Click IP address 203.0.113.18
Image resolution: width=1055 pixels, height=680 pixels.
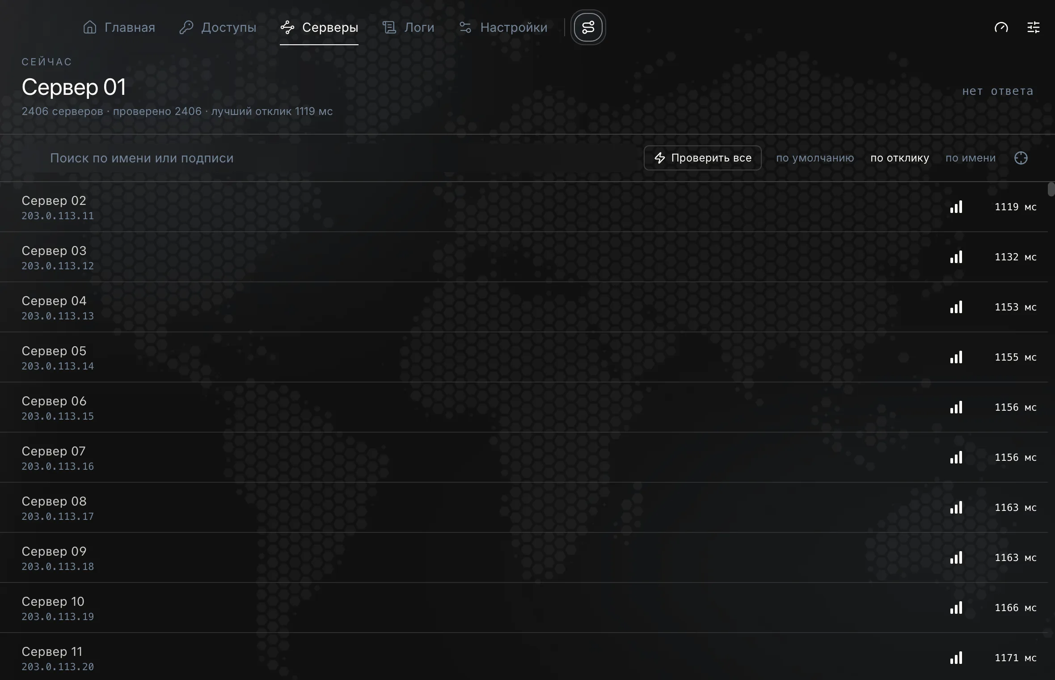[58, 566]
